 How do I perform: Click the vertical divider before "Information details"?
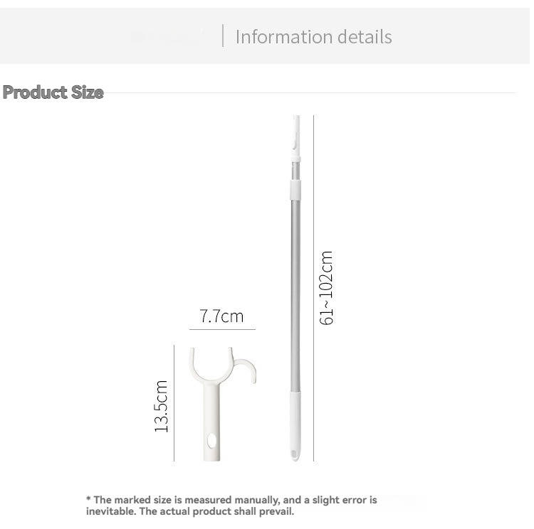(x=223, y=36)
